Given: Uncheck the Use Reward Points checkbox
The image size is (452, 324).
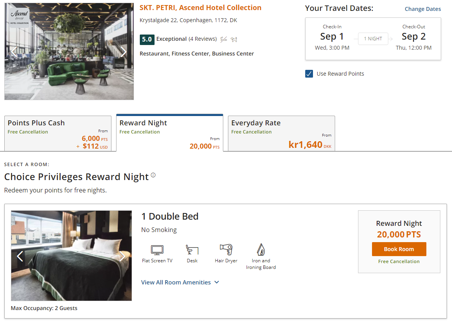Looking at the screenshot, I should (x=309, y=74).
